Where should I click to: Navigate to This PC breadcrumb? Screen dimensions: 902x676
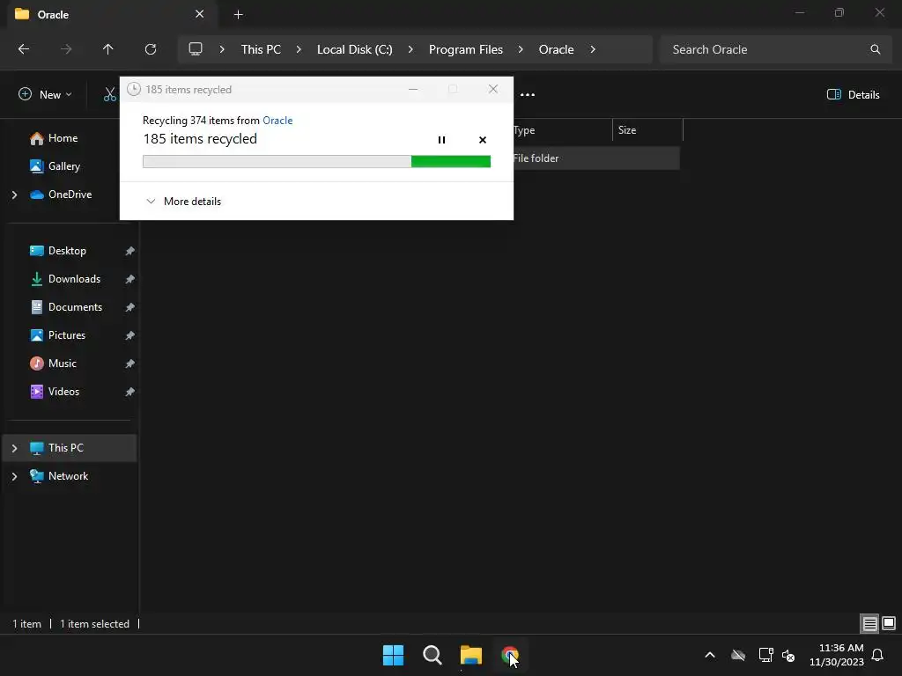click(x=261, y=49)
